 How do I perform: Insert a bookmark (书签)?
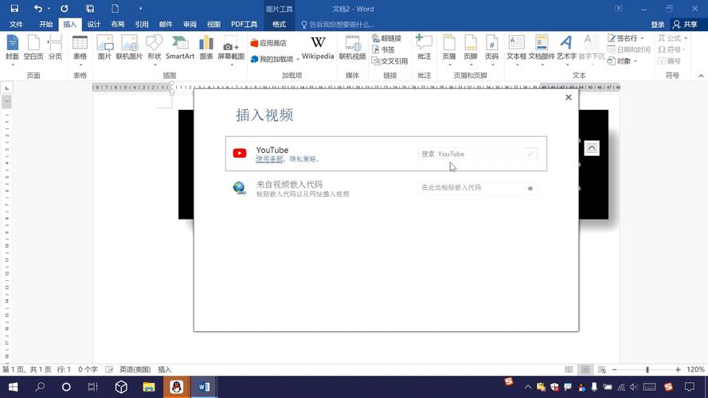tap(383, 49)
